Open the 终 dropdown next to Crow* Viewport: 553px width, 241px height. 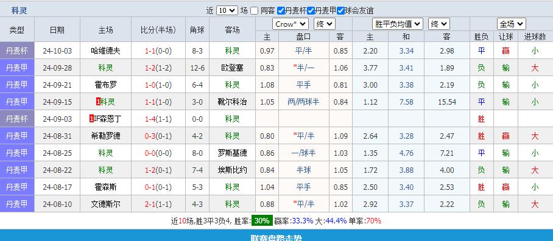[325, 24]
